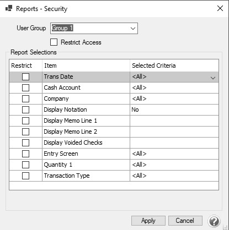The image size is (229, 230).
Task: Select the Display Notation No value cell
Action: coord(174,109)
